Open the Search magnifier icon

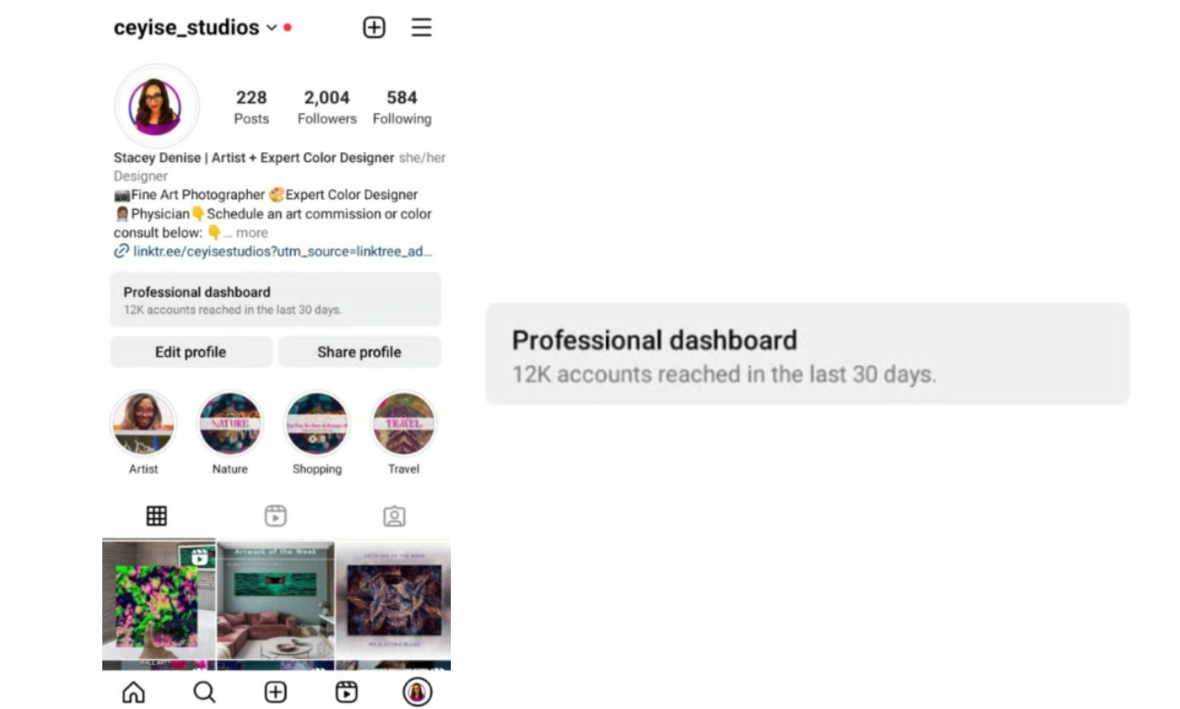205,692
